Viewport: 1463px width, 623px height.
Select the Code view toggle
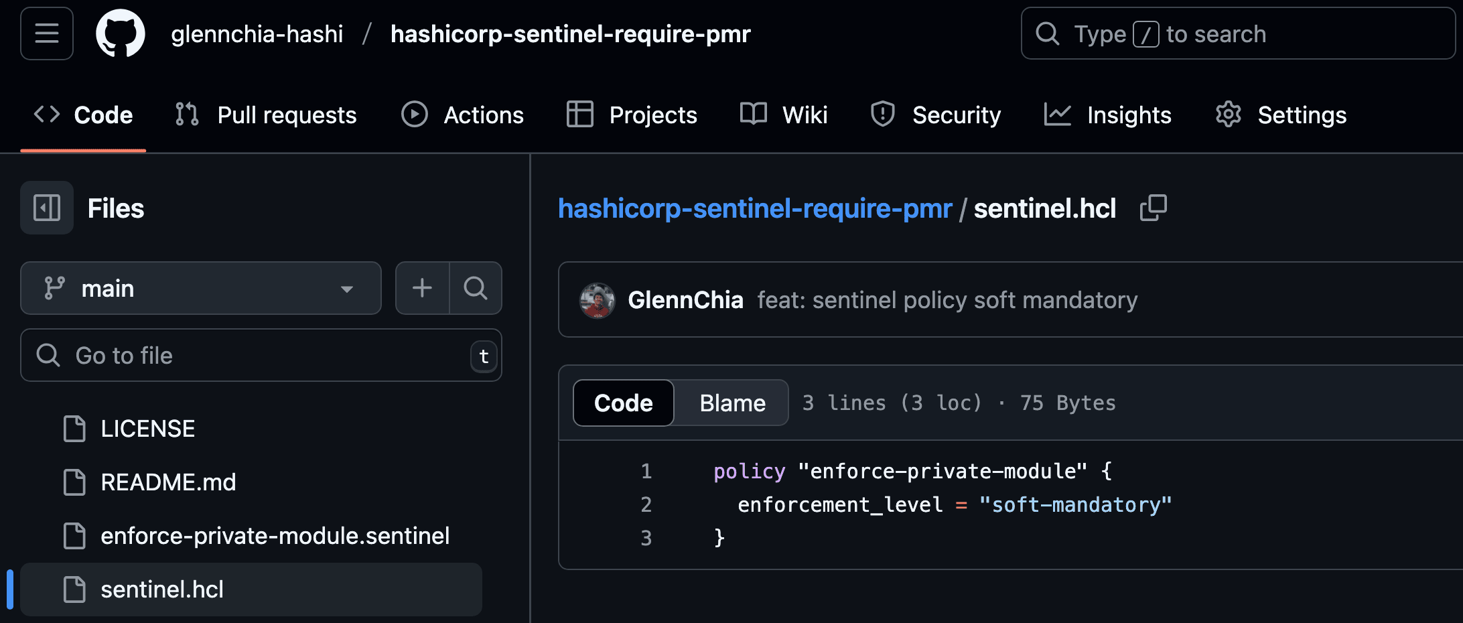click(x=622, y=403)
